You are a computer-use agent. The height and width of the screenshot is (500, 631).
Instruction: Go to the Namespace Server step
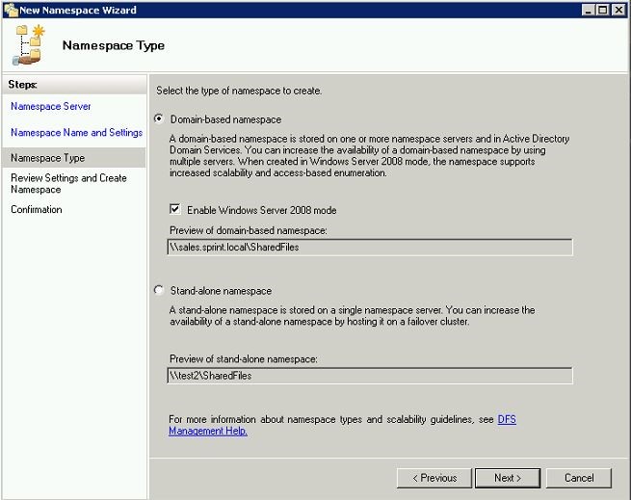pyautogui.click(x=51, y=106)
